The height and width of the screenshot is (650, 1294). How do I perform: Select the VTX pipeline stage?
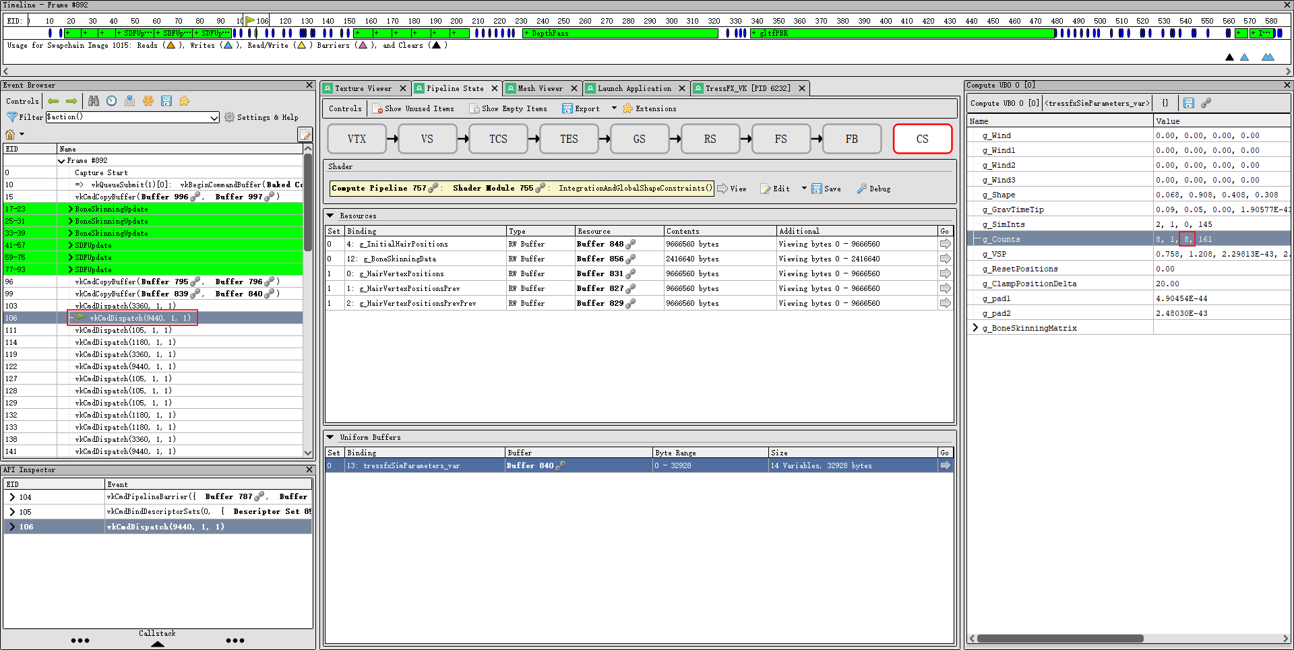point(357,139)
